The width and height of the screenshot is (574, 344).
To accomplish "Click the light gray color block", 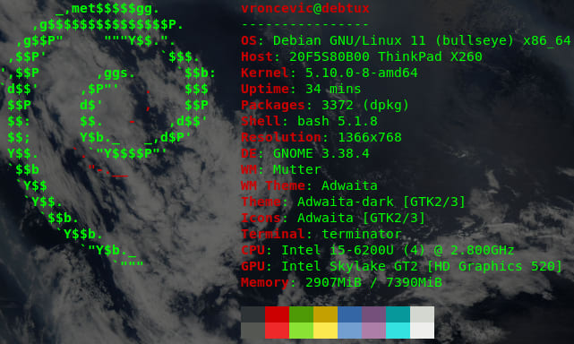I will (422, 314).
